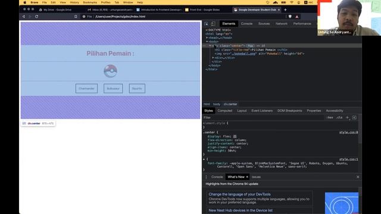The image size is (381, 214).
Task: Click the Charmander button on the page
Action: (x=86, y=89)
